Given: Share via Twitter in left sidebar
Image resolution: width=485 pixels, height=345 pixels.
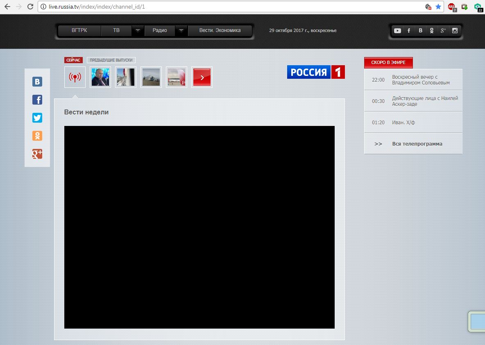Looking at the screenshot, I should pyautogui.click(x=37, y=118).
